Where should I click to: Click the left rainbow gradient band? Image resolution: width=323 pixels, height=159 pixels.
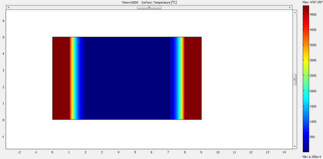point(78,78)
